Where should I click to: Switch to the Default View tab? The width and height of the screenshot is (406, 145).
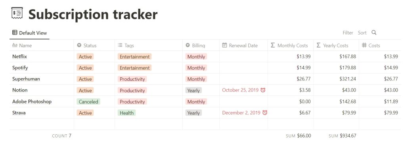tap(29, 33)
